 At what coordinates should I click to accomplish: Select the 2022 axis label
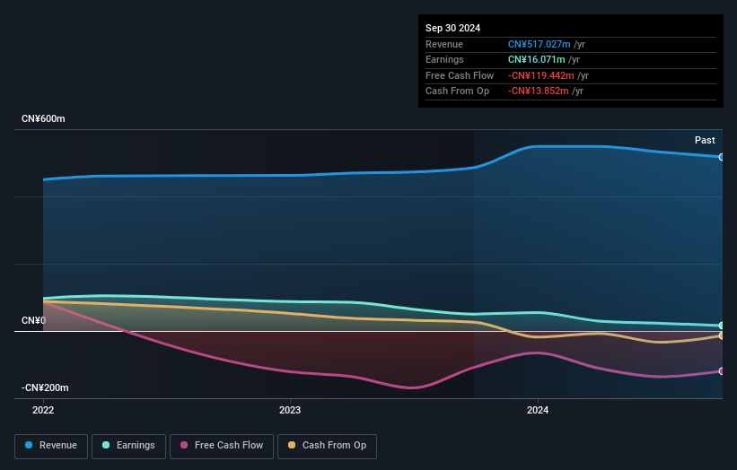(x=43, y=410)
